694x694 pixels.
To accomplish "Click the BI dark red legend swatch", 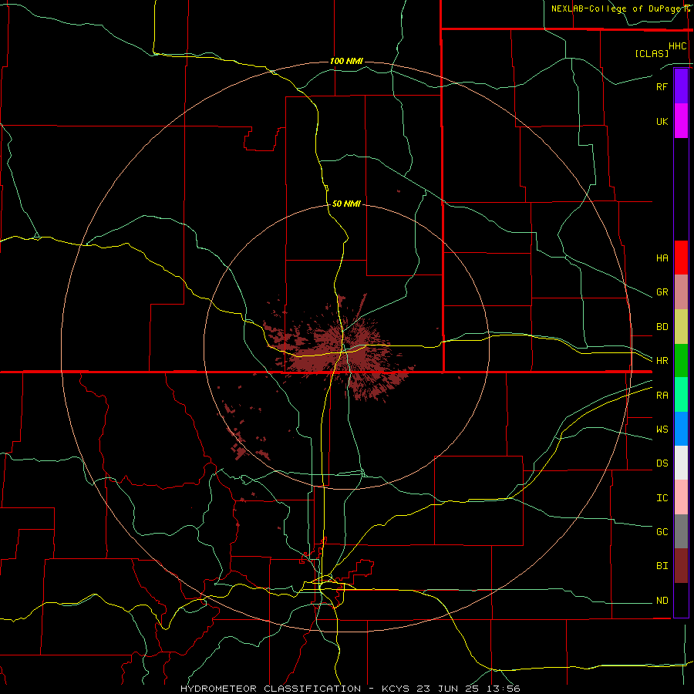I will click(681, 566).
